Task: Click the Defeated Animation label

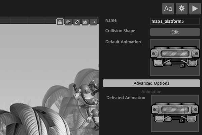Action: click(126, 98)
